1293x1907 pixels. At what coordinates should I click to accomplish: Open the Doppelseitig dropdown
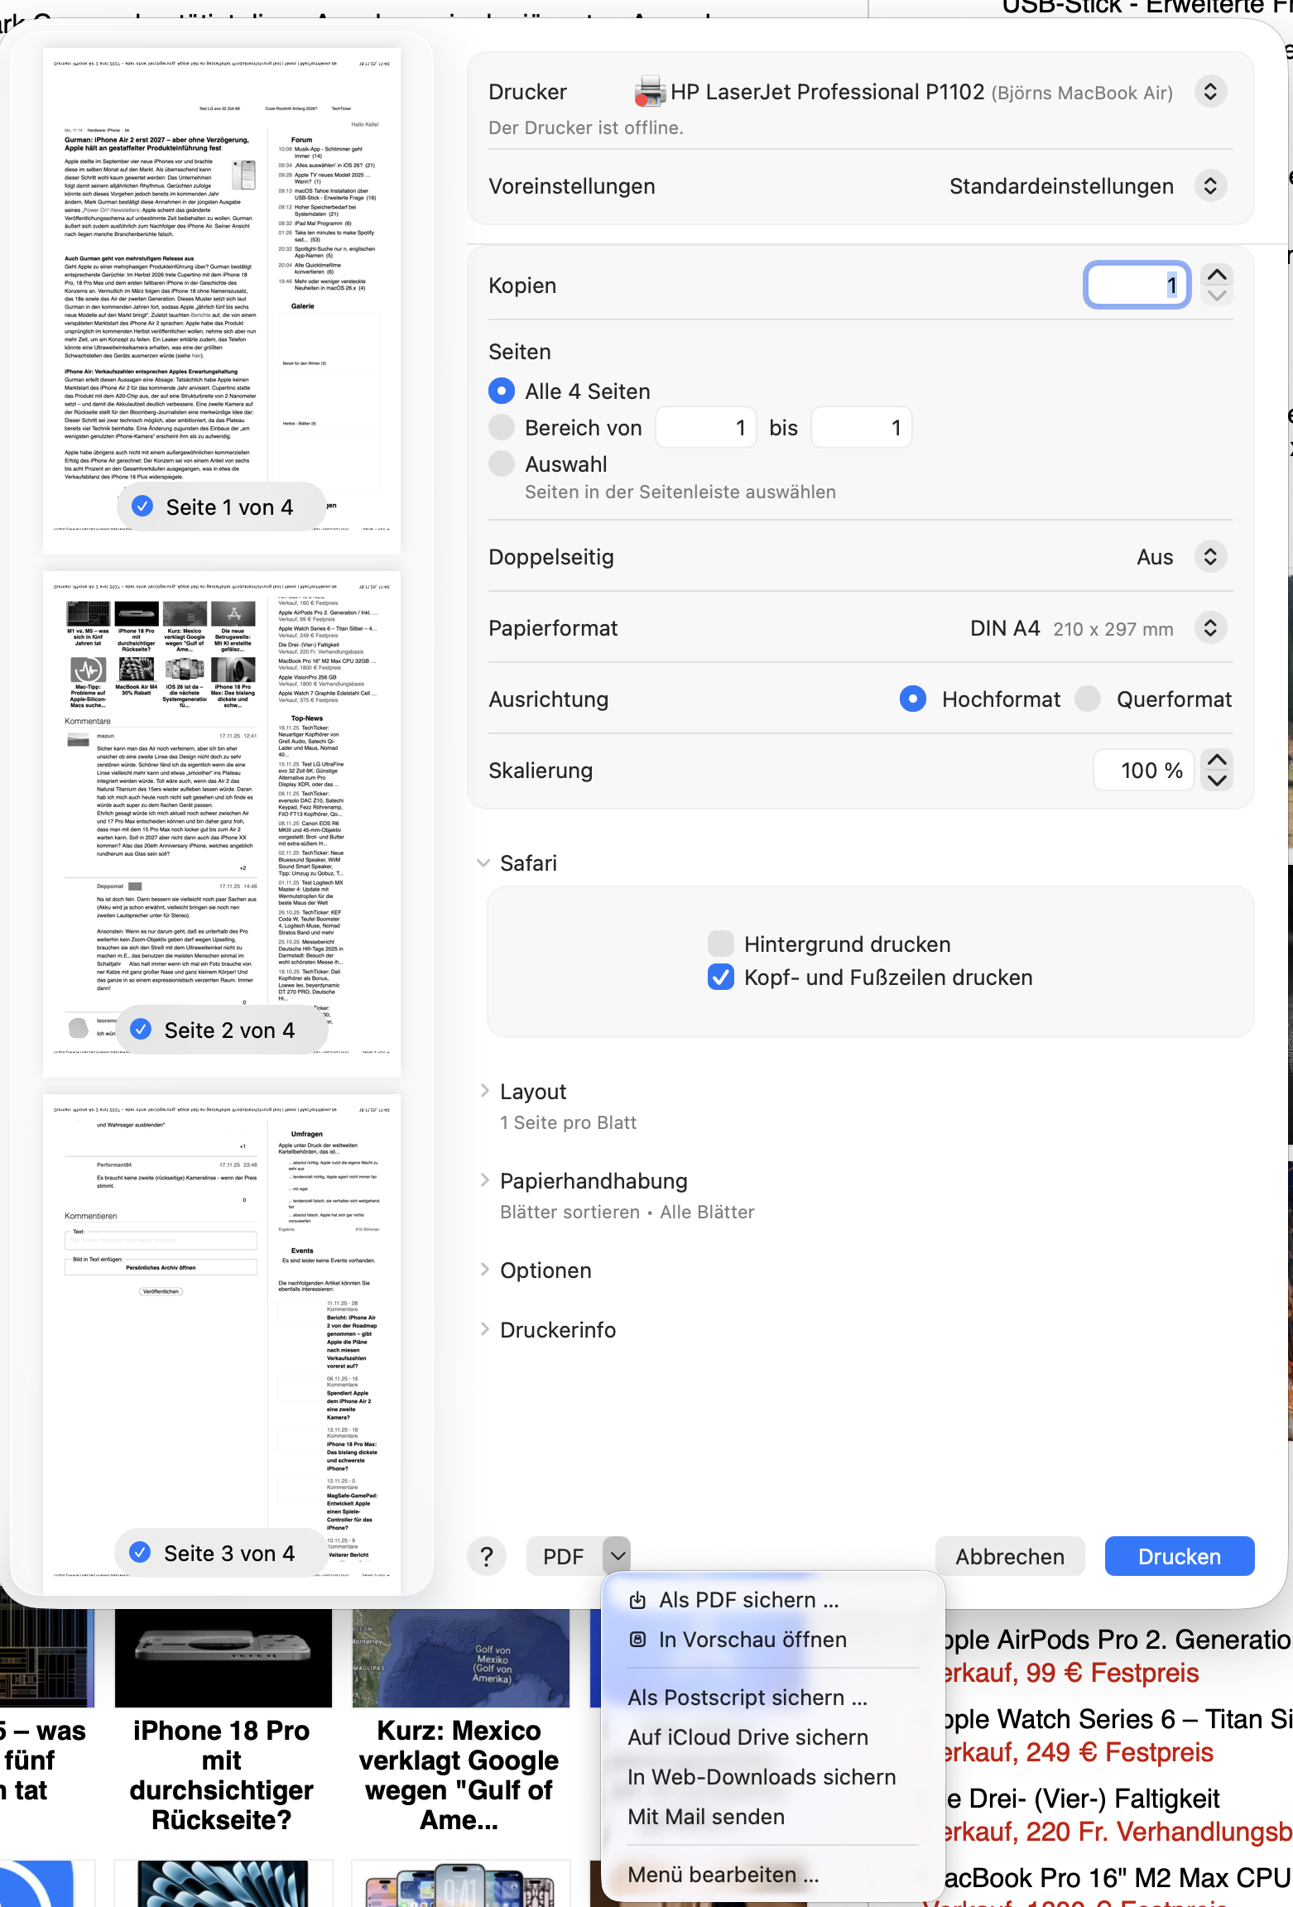(1210, 557)
